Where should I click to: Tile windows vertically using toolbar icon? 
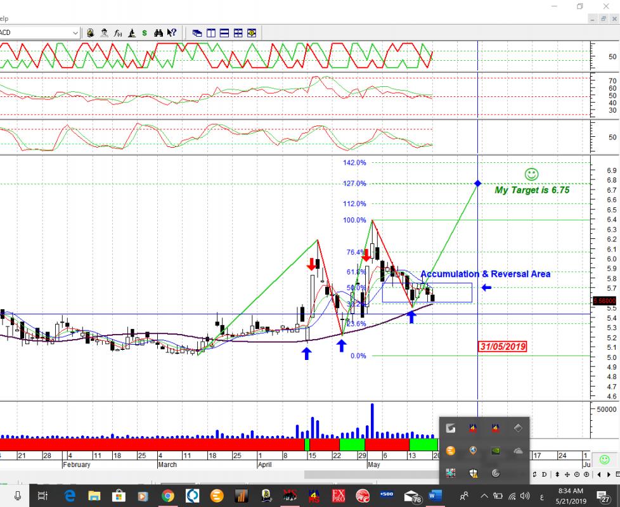pyautogui.click(x=211, y=33)
